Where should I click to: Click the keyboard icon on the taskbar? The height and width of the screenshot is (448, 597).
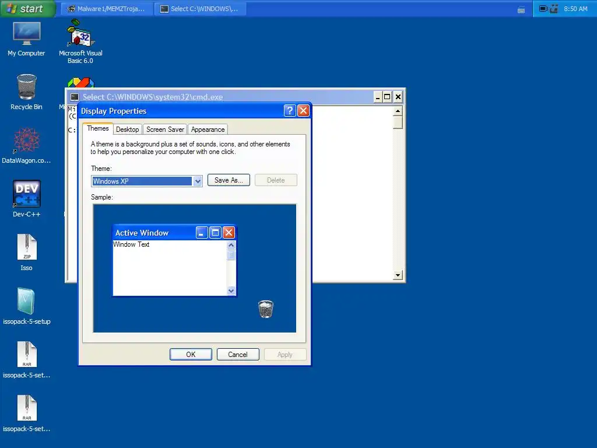tap(521, 9)
